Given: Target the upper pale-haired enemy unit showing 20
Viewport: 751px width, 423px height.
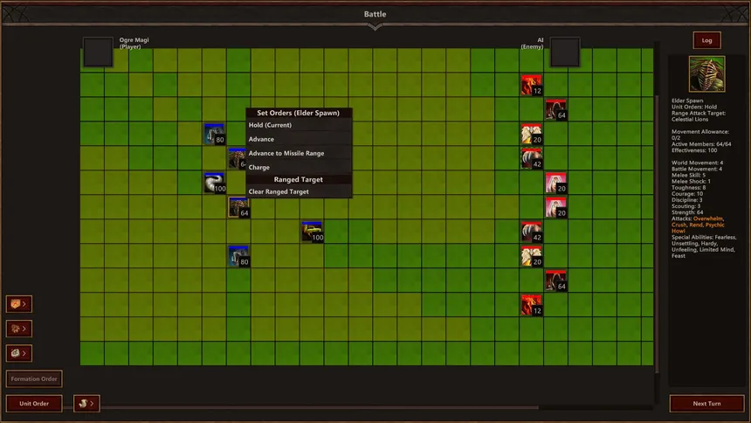Looking at the screenshot, I should point(556,183).
